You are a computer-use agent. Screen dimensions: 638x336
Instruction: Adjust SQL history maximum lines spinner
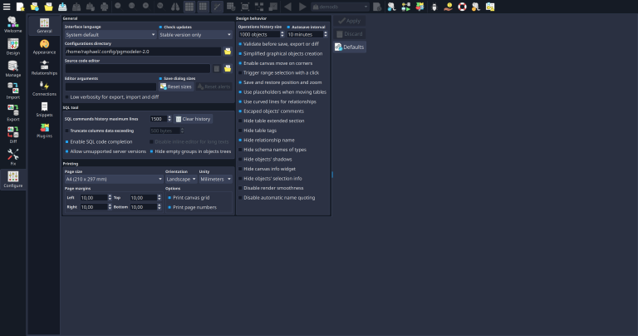[x=160, y=119]
